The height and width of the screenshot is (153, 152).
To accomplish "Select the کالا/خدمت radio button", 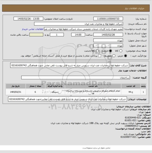I will click(97, 51).
